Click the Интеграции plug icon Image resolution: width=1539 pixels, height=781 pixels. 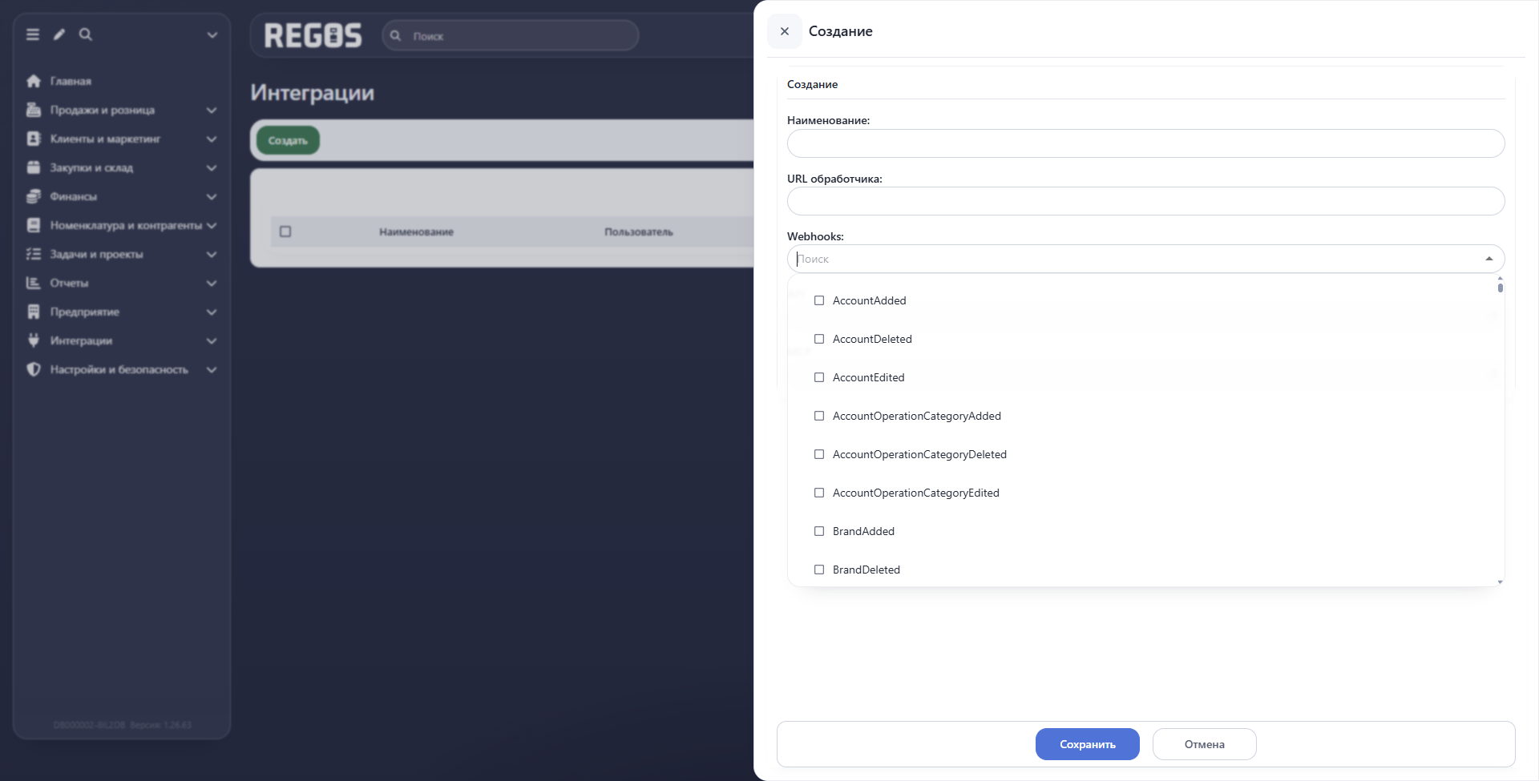(34, 340)
